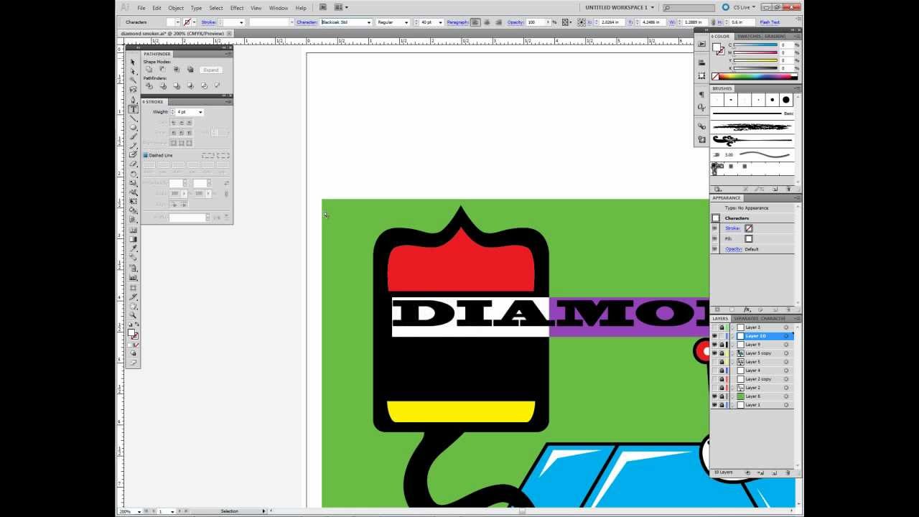Open the Type menu
The image size is (919, 517).
[196, 8]
